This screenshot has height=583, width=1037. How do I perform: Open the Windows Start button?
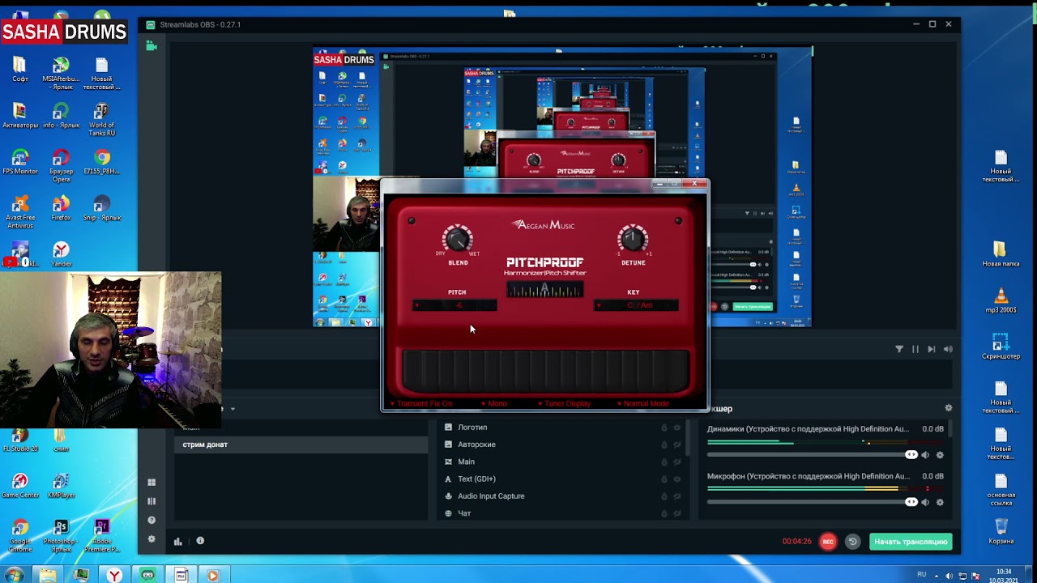click(x=14, y=575)
